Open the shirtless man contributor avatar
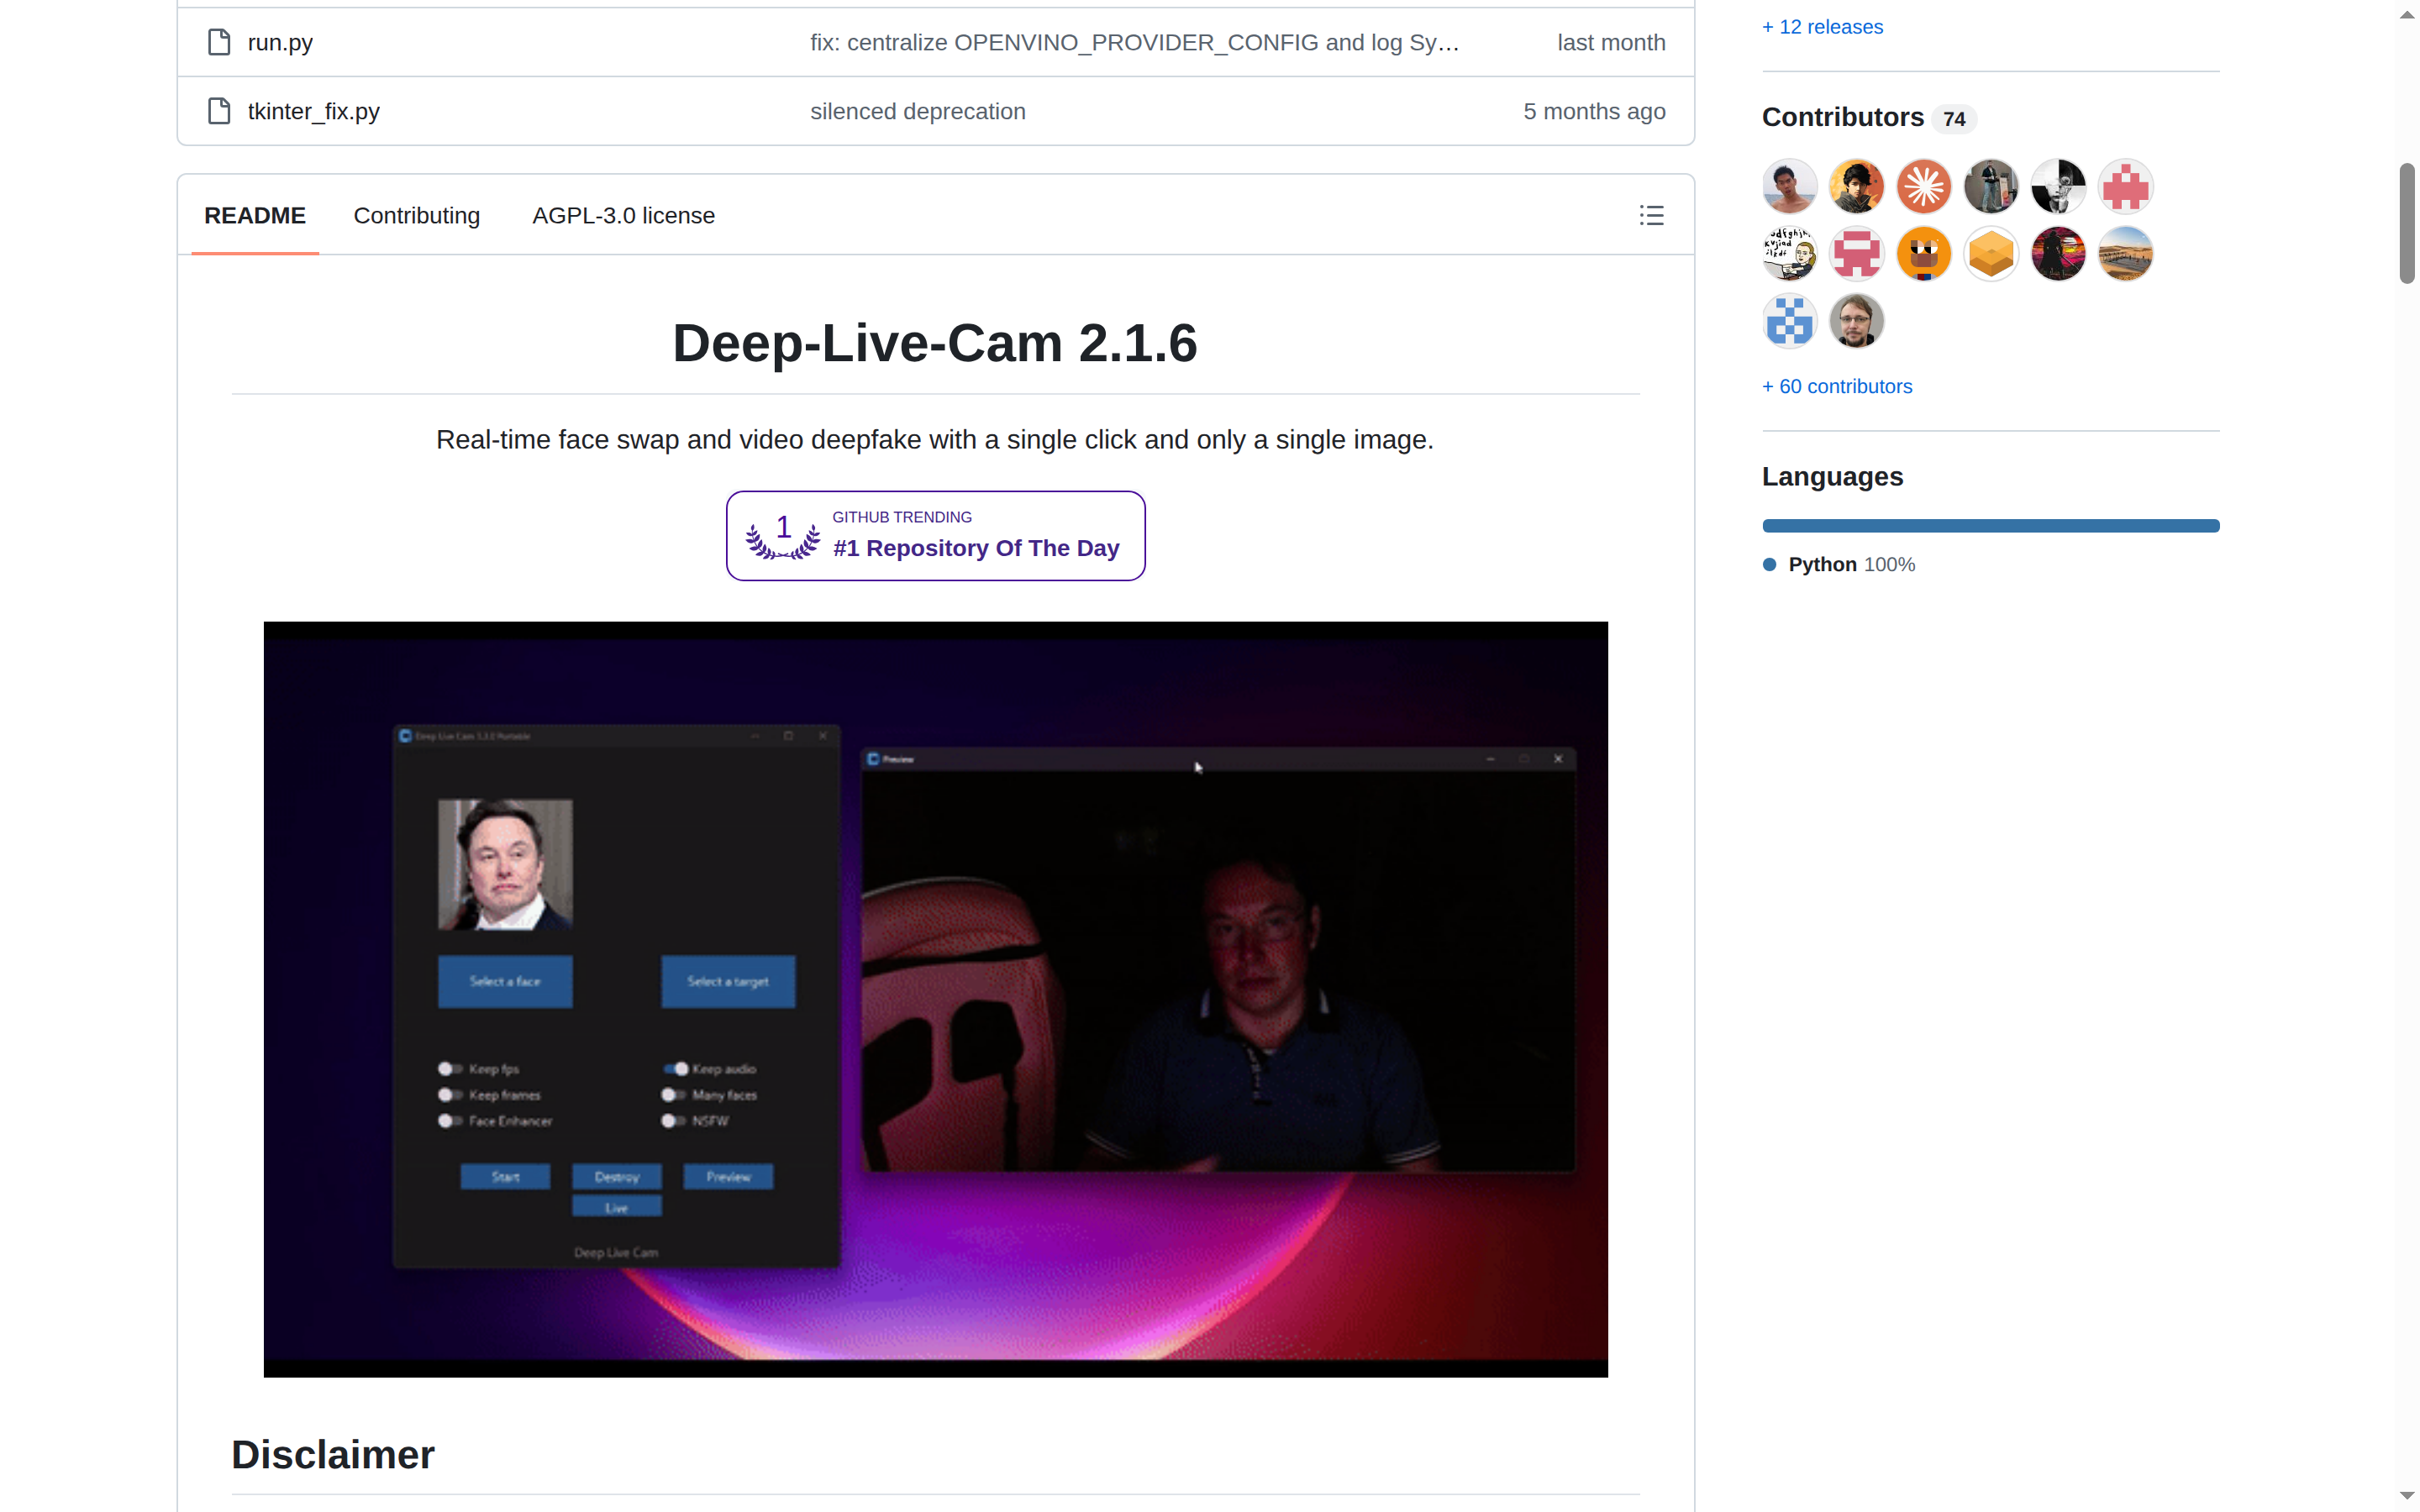 [x=1789, y=186]
